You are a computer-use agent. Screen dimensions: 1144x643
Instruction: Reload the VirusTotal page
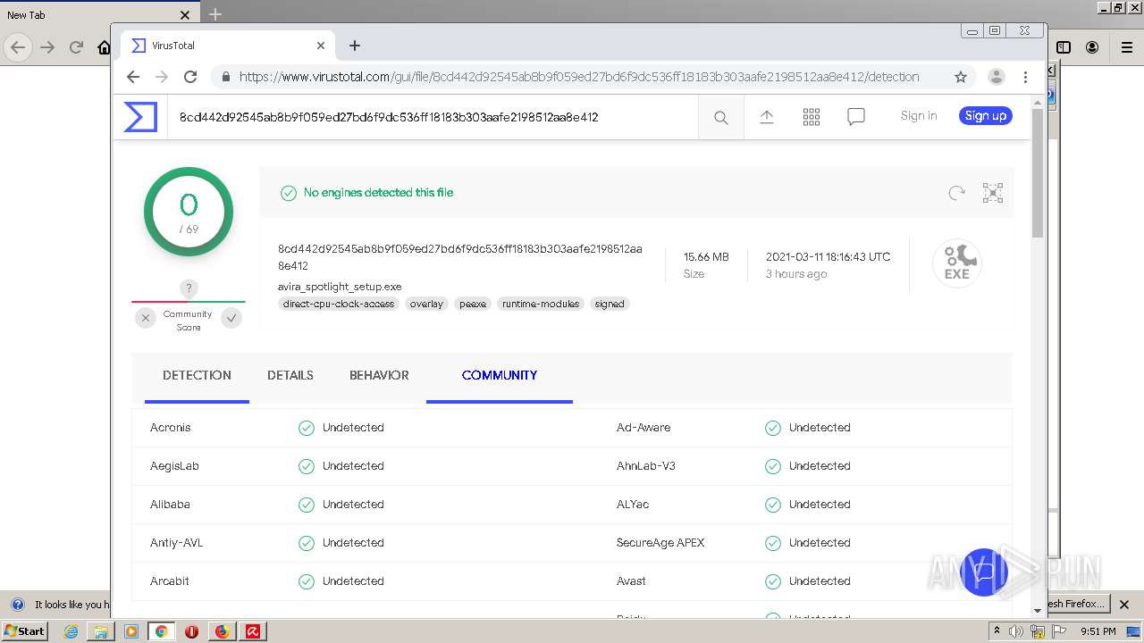[190, 77]
